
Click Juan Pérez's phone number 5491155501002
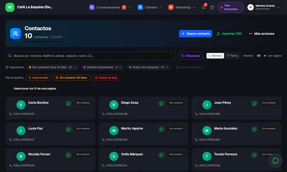pyautogui.click(x=210, y=114)
